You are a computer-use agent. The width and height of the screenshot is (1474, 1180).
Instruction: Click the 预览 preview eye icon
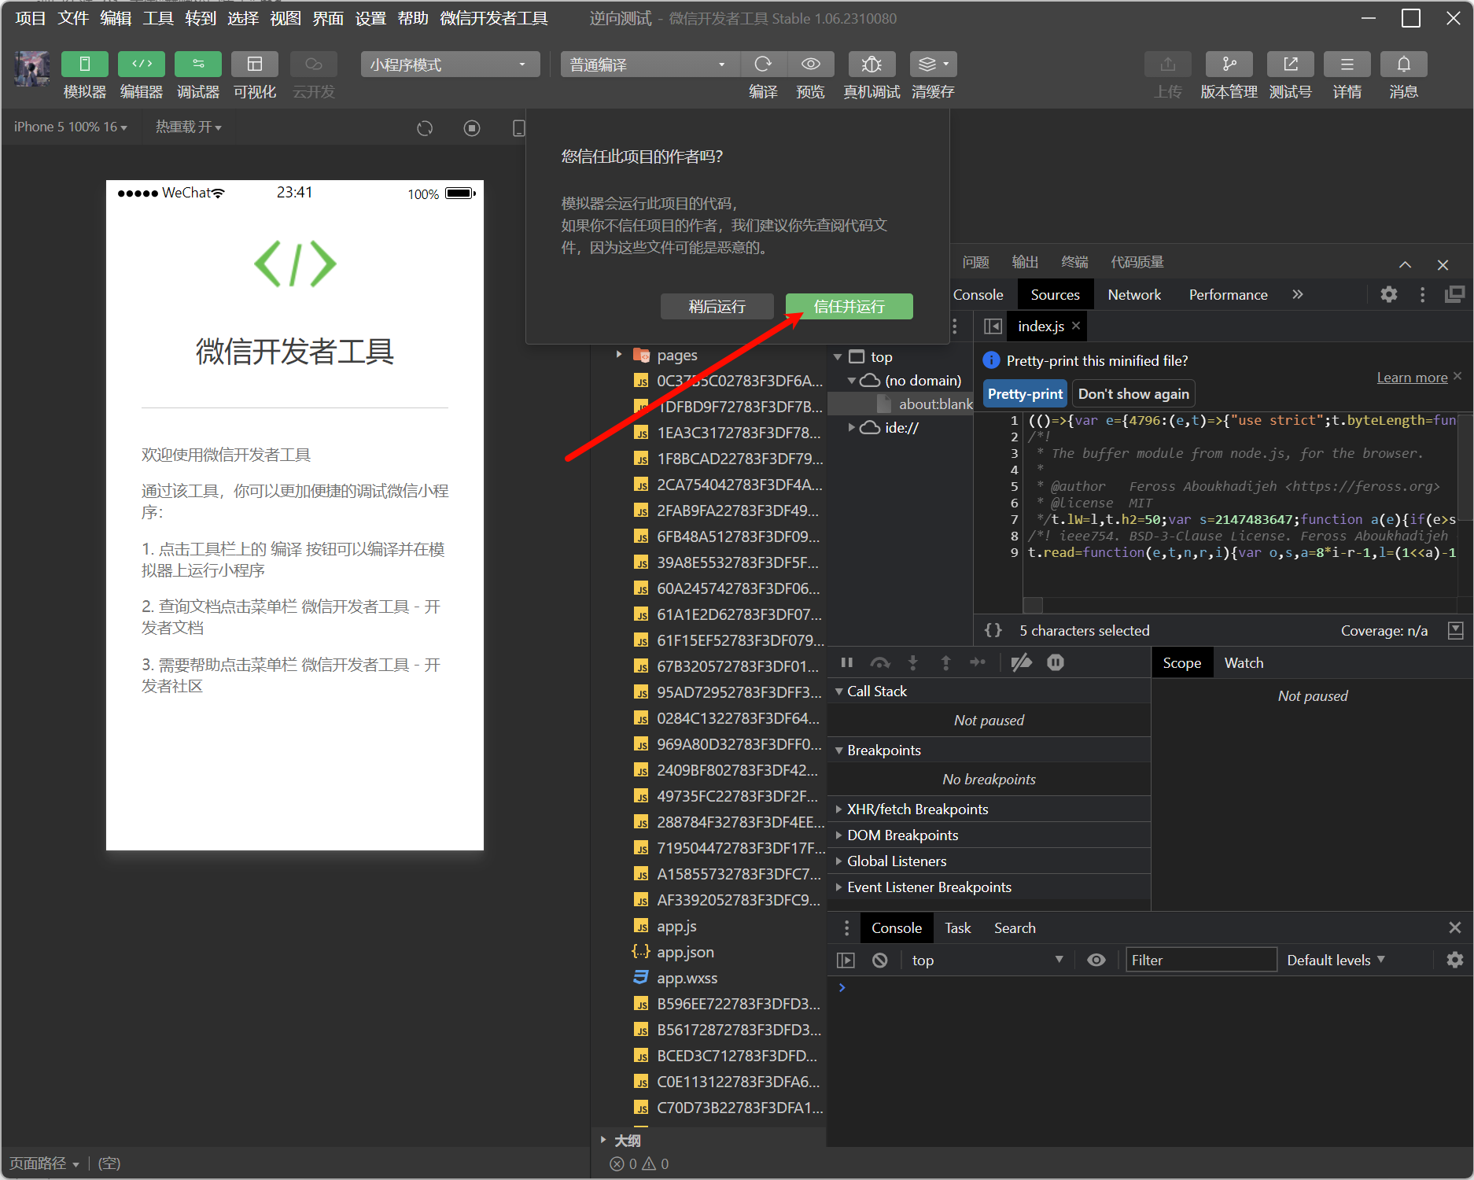click(811, 64)
